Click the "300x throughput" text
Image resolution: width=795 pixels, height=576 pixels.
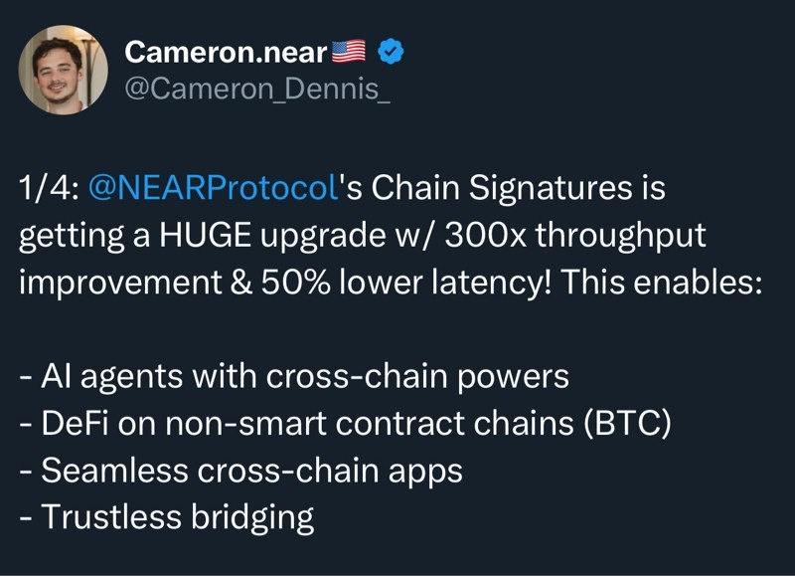(568, 234)
